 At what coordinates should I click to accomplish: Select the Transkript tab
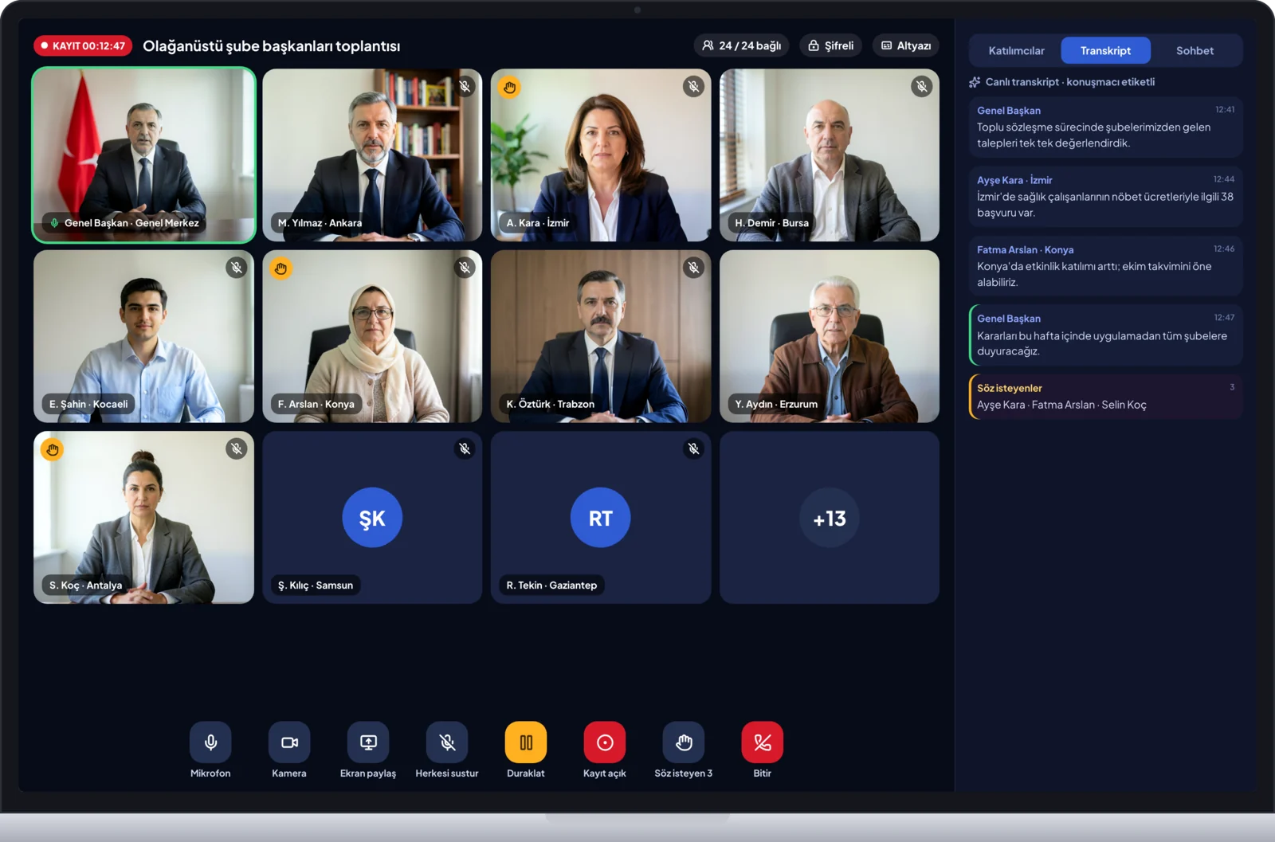[x=1105, y=50]
